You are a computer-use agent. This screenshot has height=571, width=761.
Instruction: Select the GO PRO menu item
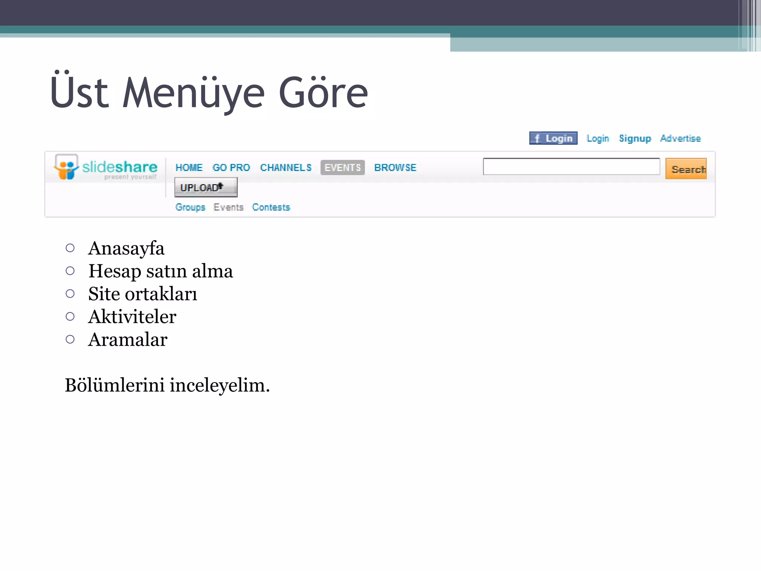click(x=231, y=168)
